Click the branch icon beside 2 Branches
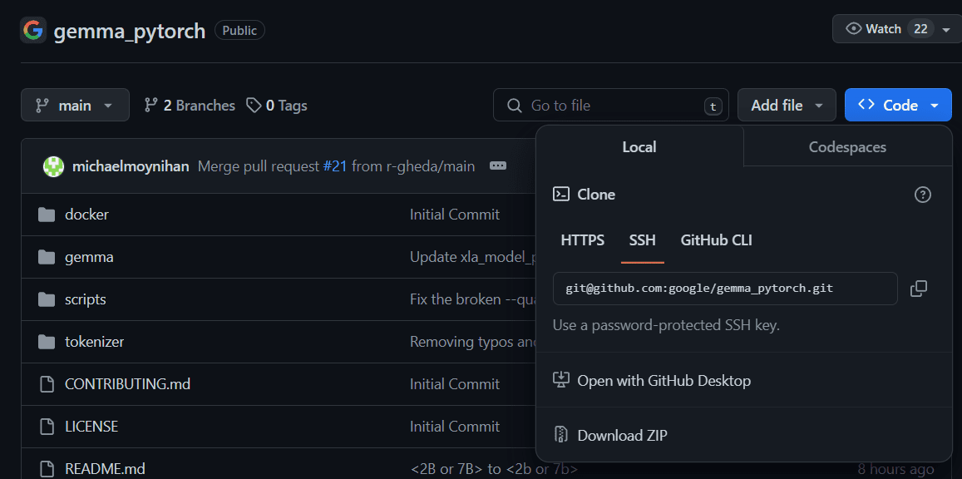The image size is (962, 479). click(150, 105)
